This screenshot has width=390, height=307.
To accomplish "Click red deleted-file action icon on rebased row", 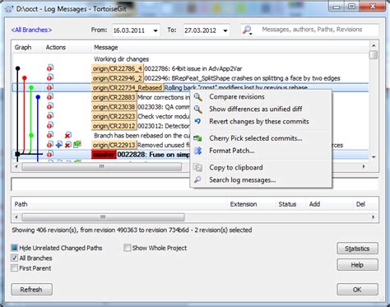I will coord(68,135).
